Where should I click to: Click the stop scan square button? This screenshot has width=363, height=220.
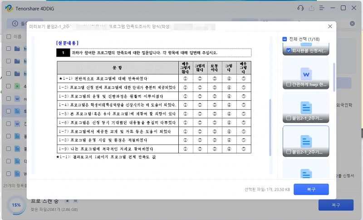(x=67, y=201)
